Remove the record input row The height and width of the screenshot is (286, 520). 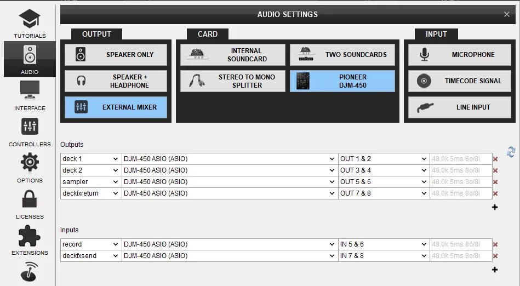click(495, 244)
